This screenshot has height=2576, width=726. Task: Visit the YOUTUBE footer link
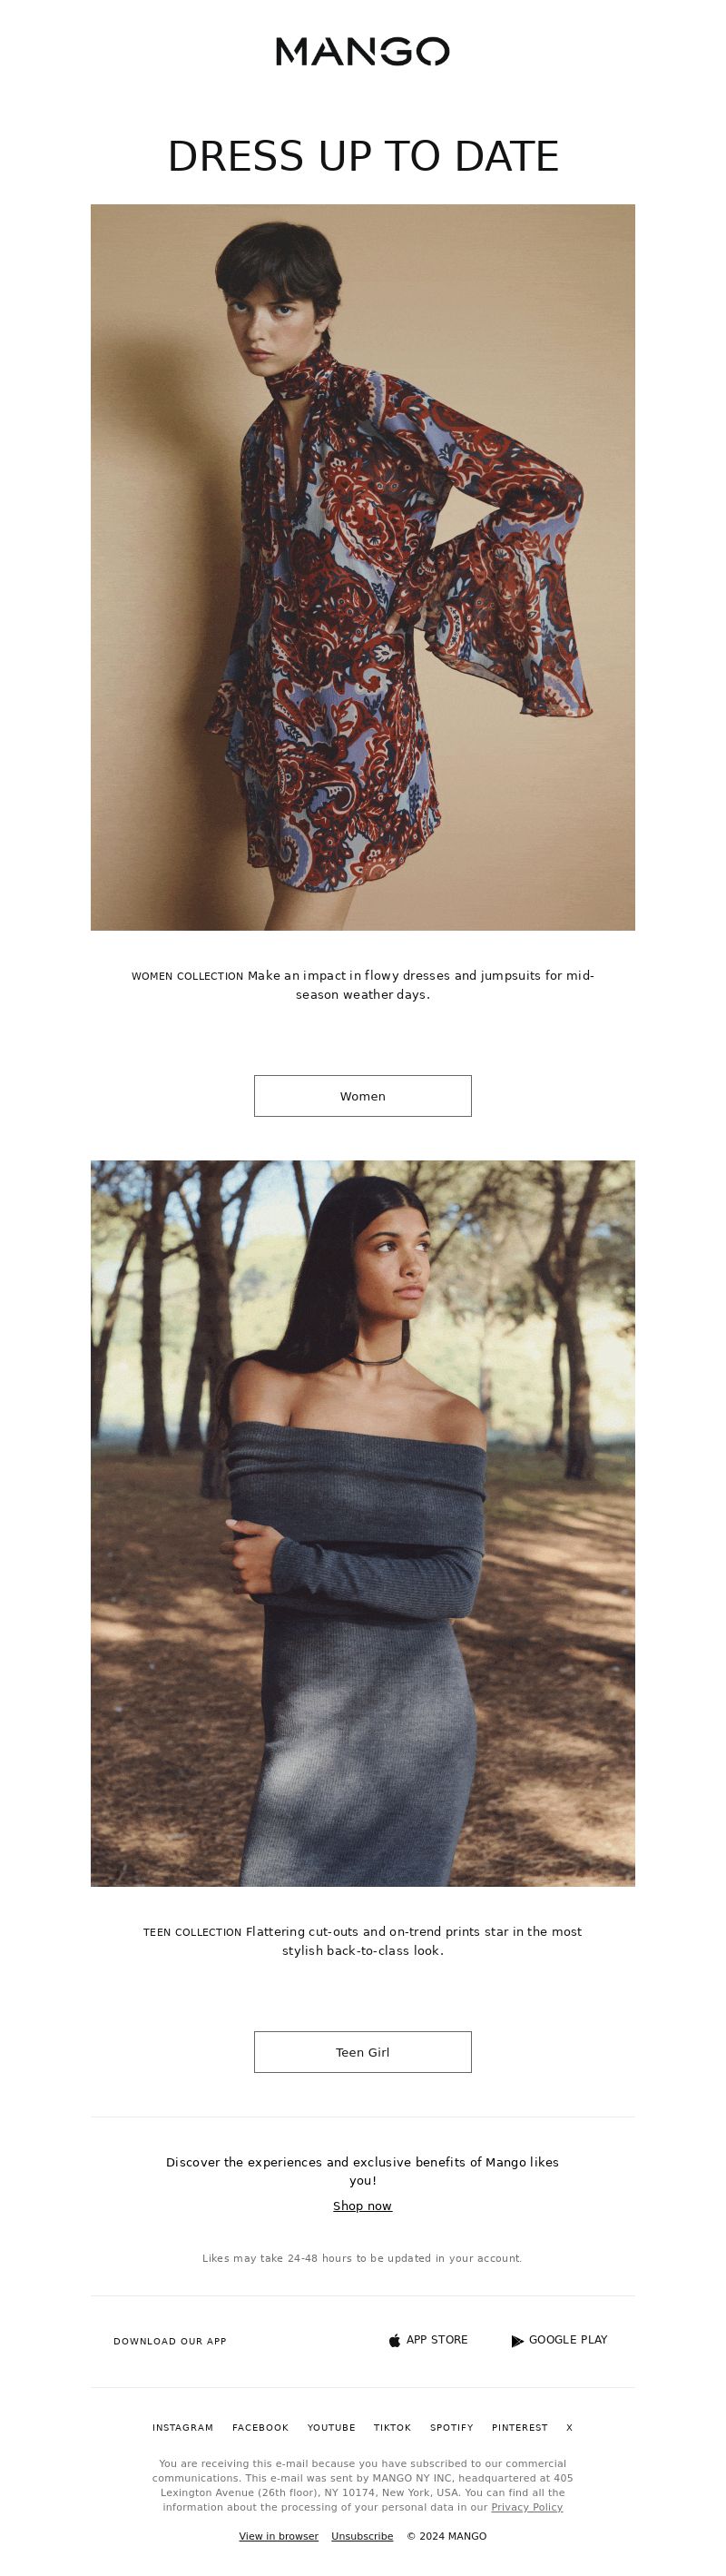(x=331, y=2427)
